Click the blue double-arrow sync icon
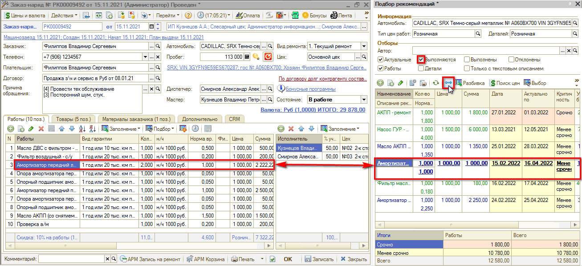 [x=448, y=83]
